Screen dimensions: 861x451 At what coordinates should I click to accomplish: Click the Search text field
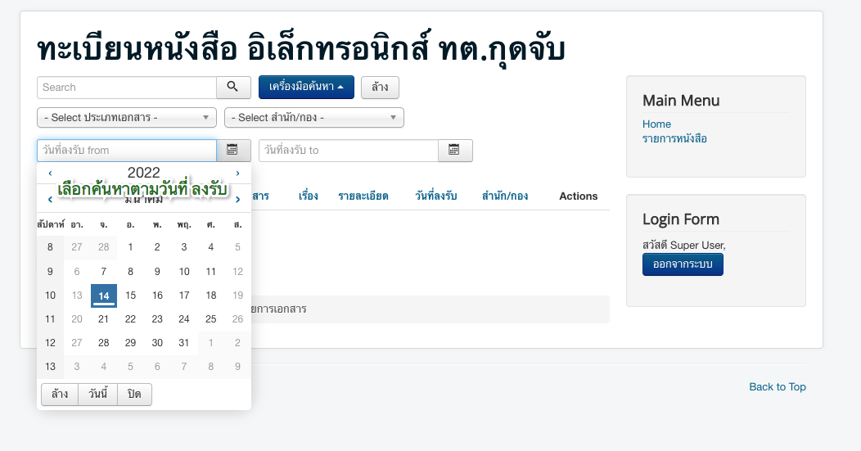[x=126, y=87]
